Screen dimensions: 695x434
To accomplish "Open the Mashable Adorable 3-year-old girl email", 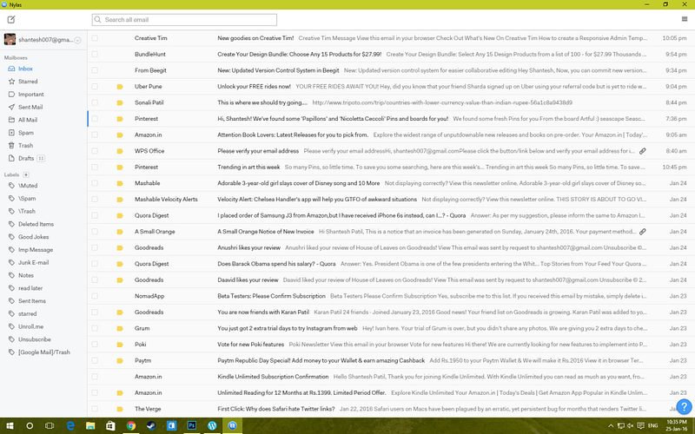I will (x=391, y=183).
